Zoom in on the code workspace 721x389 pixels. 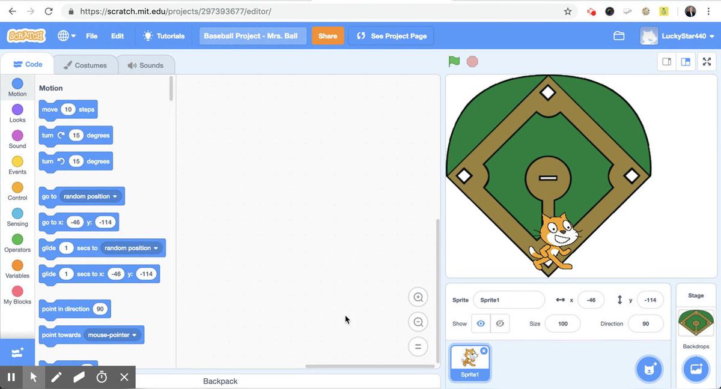[x=418, y=297]
